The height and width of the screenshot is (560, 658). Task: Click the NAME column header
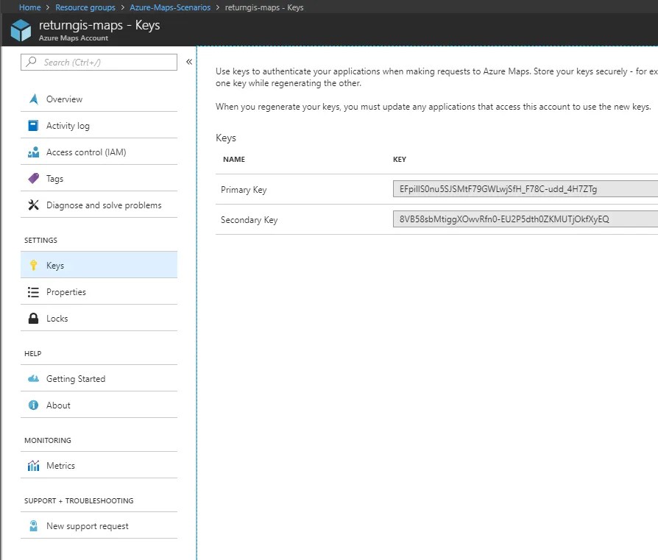(x=234, y=160)
